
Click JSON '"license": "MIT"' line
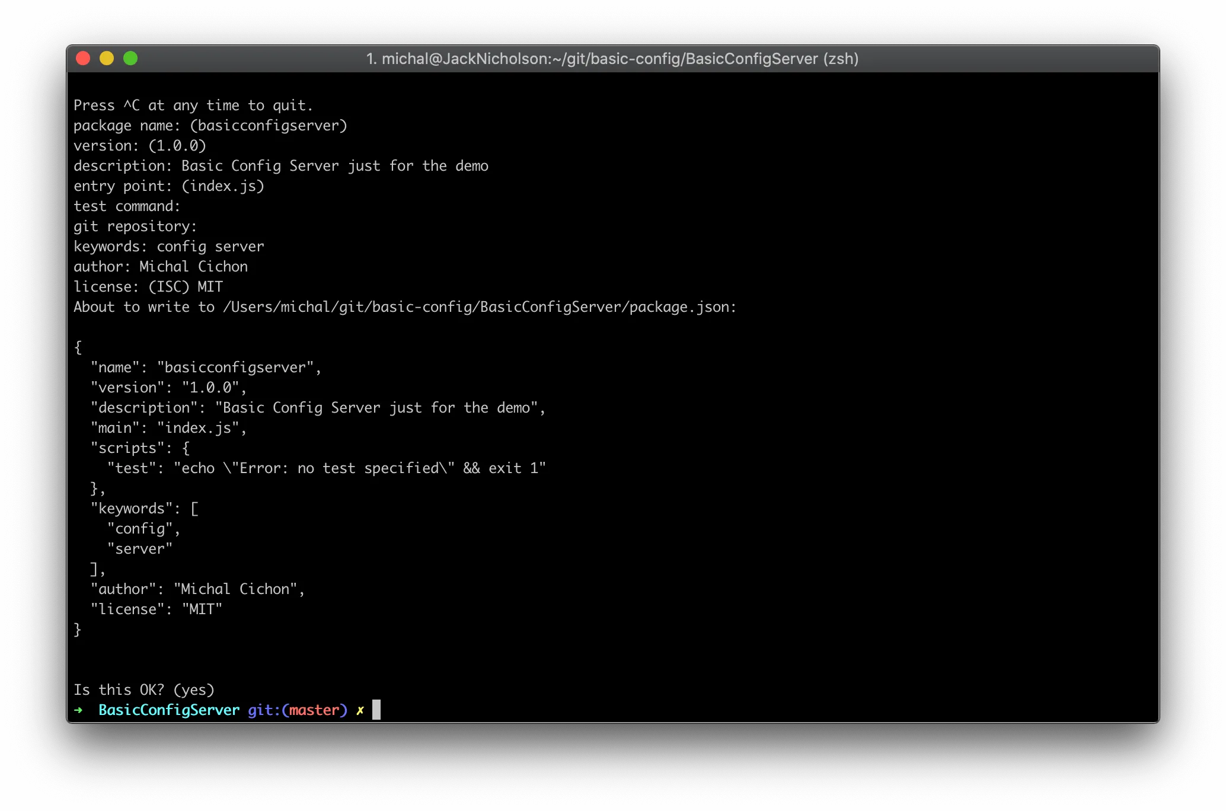coord(157,609)
